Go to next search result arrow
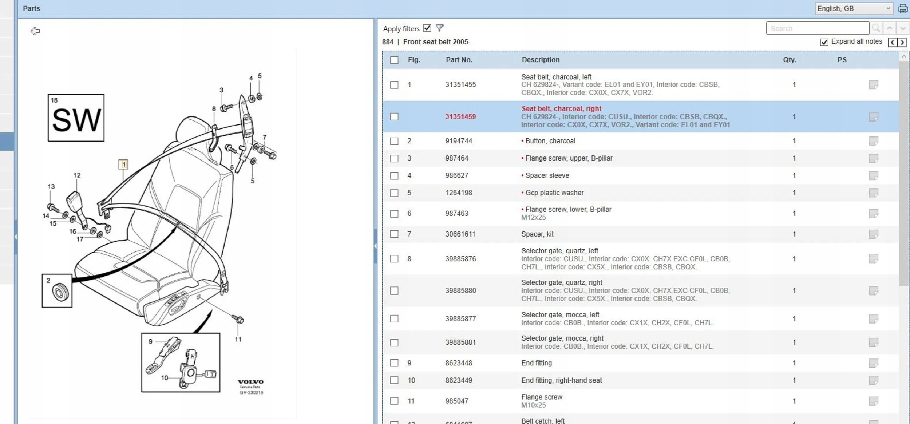This screenshot has height=424, width=910. [903, 28]
